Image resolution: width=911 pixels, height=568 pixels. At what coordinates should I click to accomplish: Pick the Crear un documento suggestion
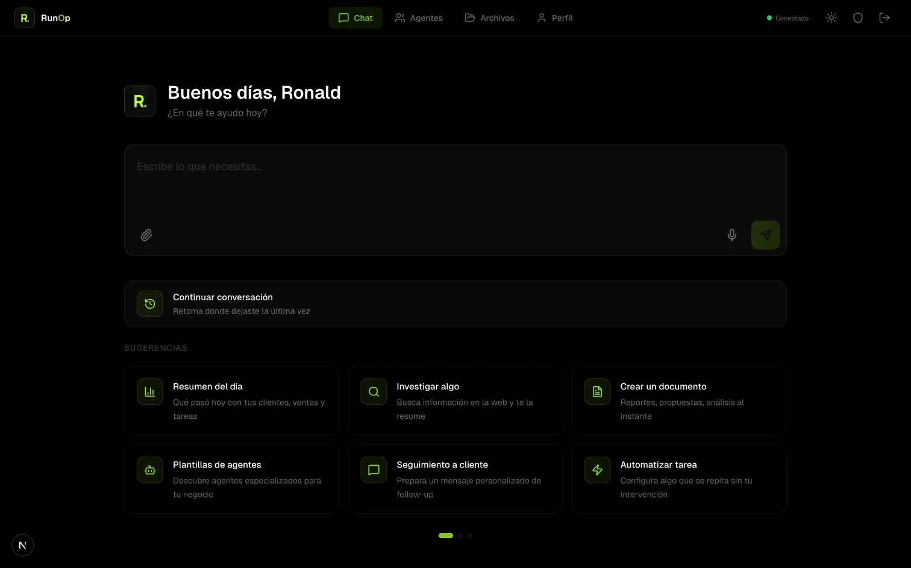tap(679, 401)
